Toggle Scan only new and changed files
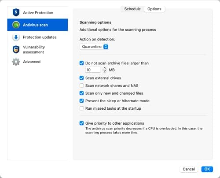 [81, 93]
